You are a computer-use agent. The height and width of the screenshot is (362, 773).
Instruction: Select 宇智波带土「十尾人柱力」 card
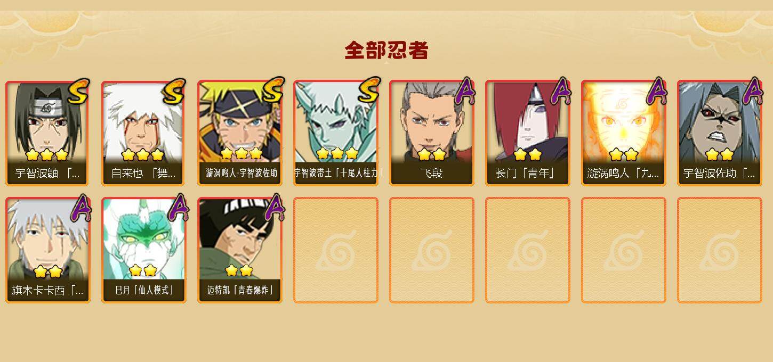click(x=336, y=133)
